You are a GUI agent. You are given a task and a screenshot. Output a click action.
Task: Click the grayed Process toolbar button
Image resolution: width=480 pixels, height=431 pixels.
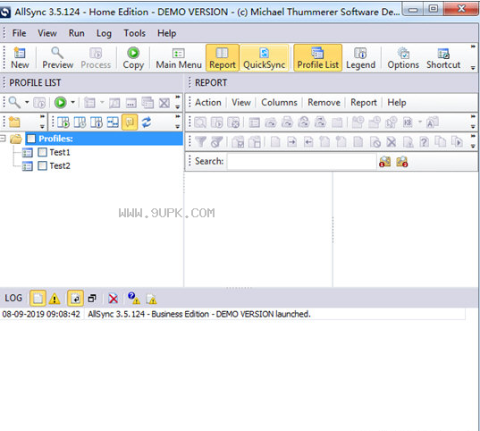coord(96,58)
